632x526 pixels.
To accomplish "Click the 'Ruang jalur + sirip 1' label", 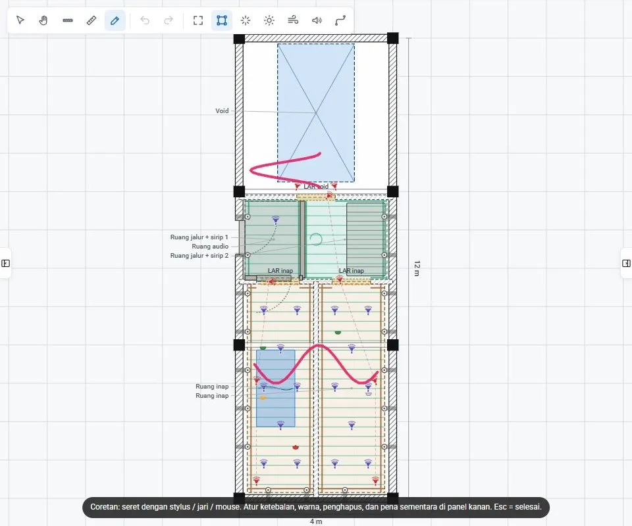I will (x=199, y=237).
